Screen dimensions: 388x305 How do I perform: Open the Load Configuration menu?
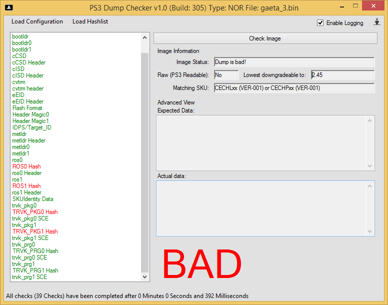[x=37, y=21]
